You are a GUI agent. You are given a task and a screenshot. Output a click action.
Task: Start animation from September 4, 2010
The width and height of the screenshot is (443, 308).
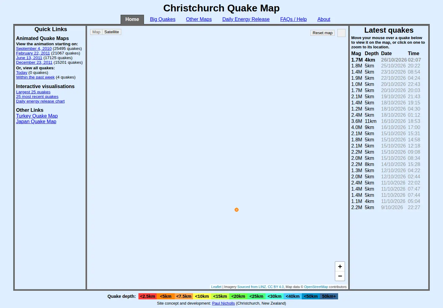(34, 49)
